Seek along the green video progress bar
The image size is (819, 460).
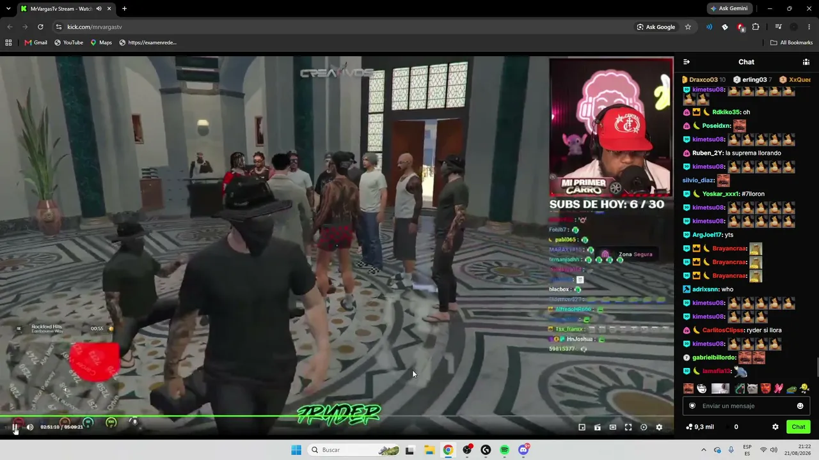coord(337,417)
